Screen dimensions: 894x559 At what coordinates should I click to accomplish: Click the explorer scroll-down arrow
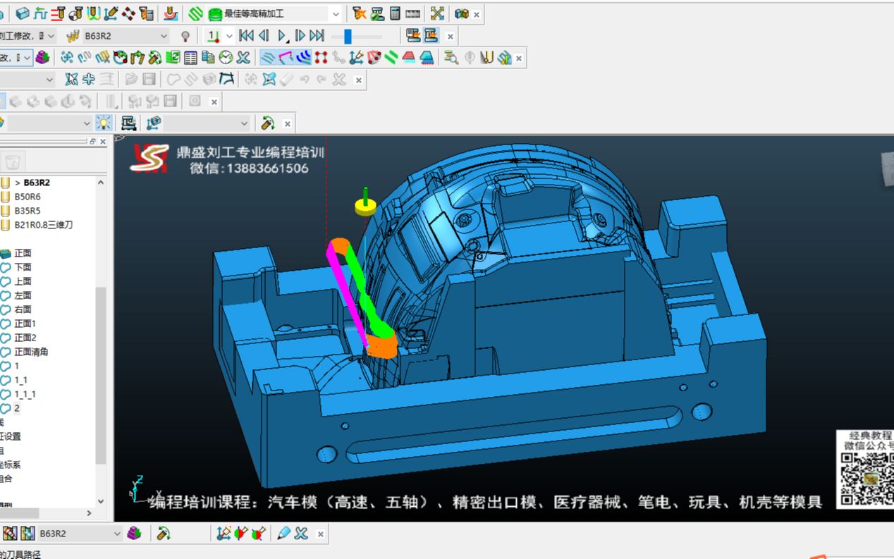(101, 501)
